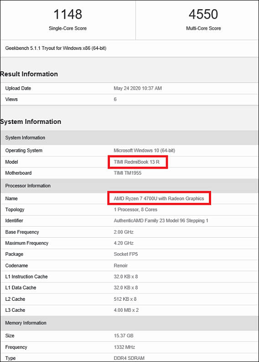Screen dimensions: 259x362
Task: Click the Model row label
Action: 11,162
